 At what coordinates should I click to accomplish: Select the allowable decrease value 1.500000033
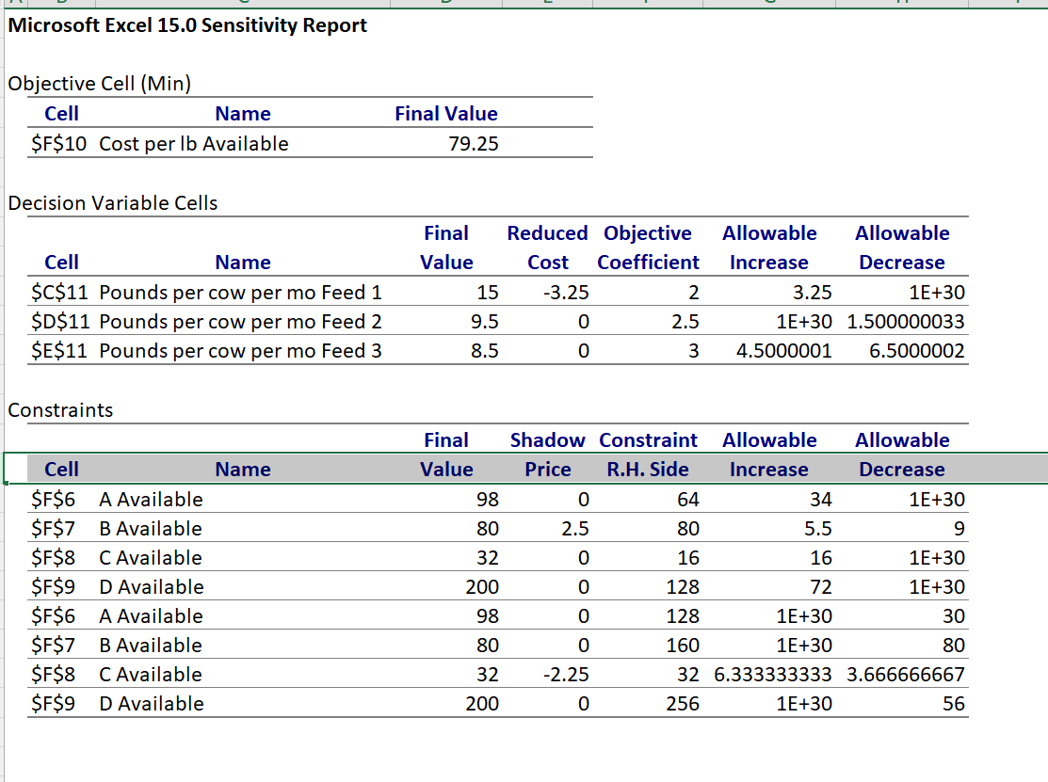[x=906, y=322]
